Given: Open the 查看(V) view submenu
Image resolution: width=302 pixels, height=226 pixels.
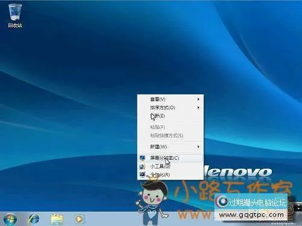Looking at the screenshot, I should click(x=170, y=99).
